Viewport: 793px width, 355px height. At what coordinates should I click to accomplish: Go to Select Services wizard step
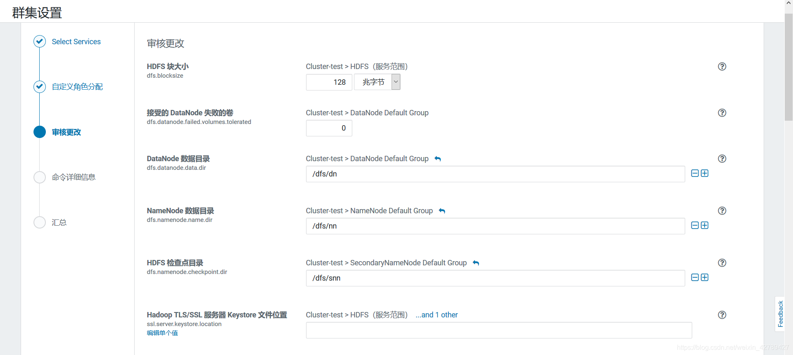pos(76,42)
